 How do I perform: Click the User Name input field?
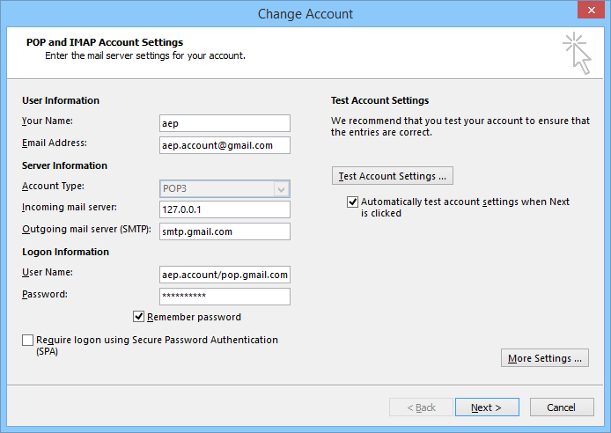pos(225,275)
